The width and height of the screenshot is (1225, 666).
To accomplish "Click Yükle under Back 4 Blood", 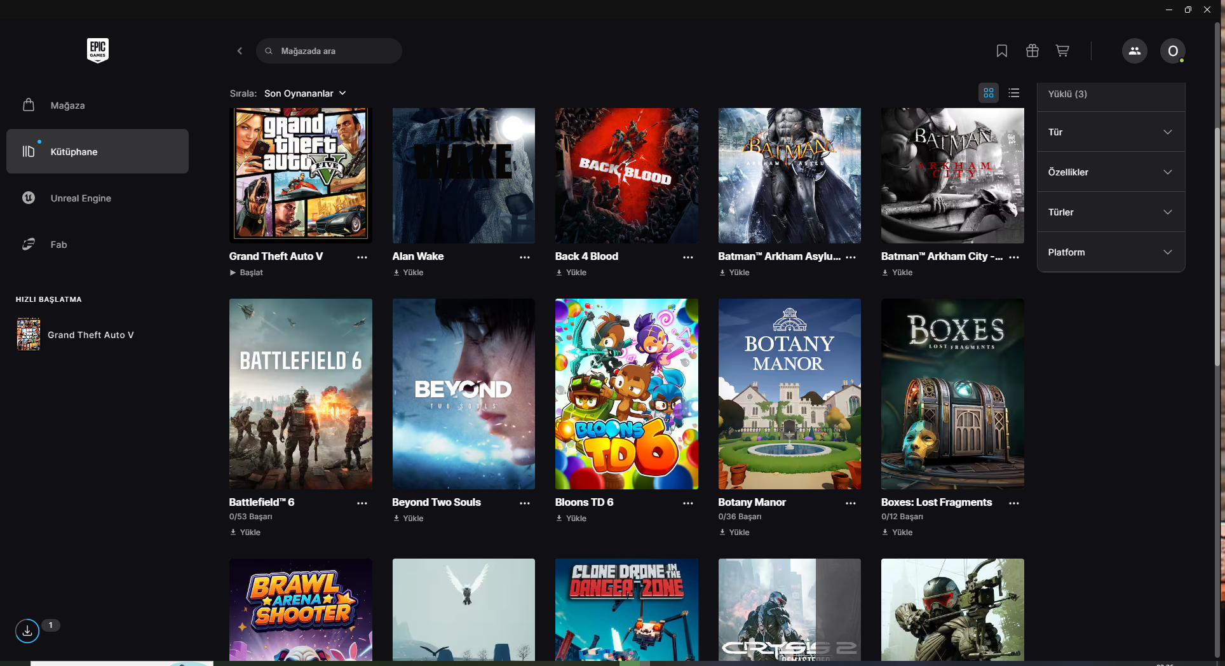I will pyautogui.click(x=571, y=273).
